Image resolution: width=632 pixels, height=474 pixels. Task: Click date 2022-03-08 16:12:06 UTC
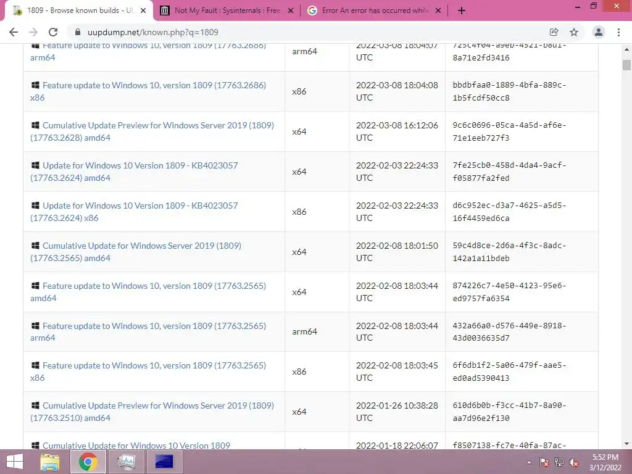point(397,131)
